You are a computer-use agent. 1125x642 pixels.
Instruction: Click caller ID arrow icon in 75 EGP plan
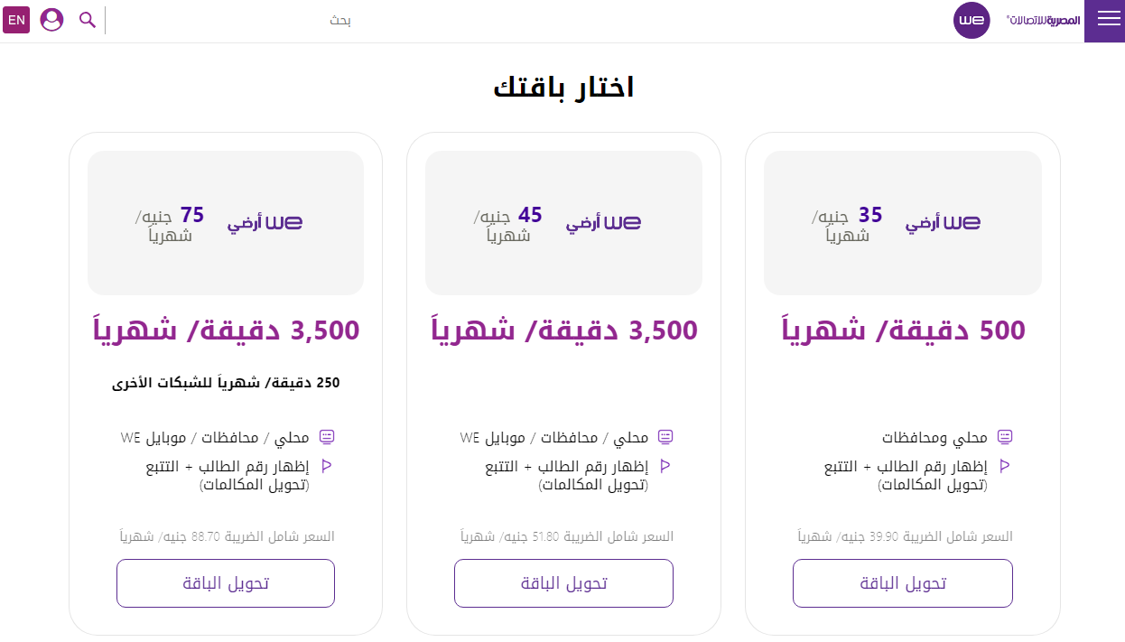pos(327,466)
